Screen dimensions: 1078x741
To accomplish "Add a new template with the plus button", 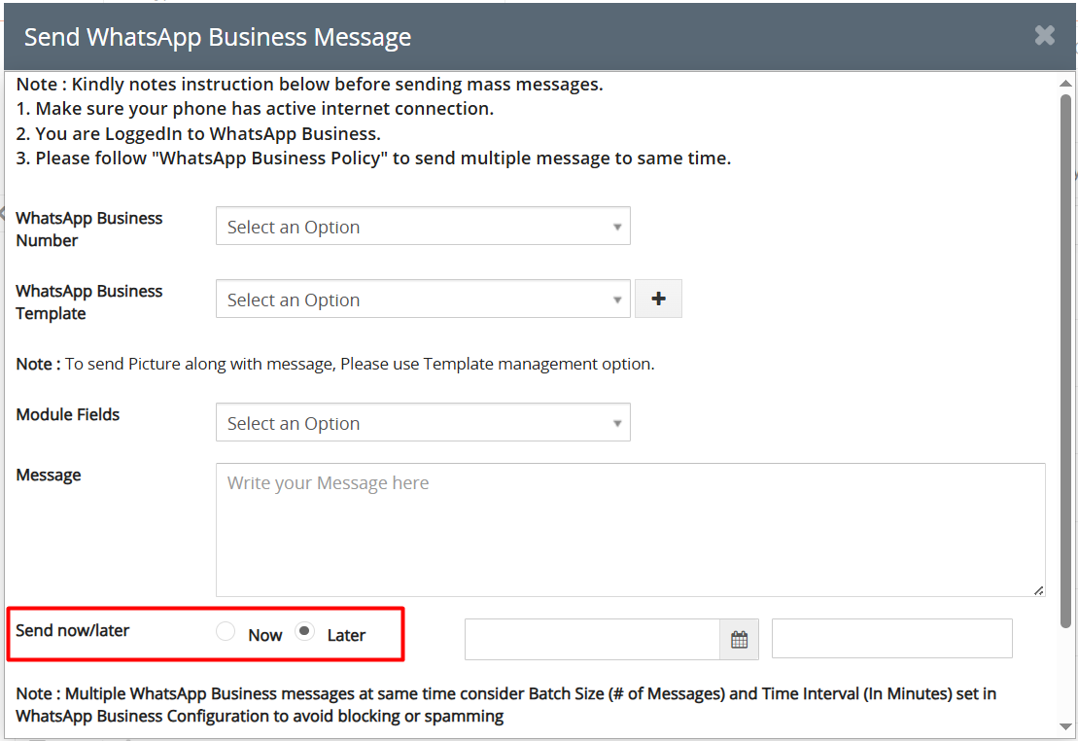I will click(x=658, y=299).
